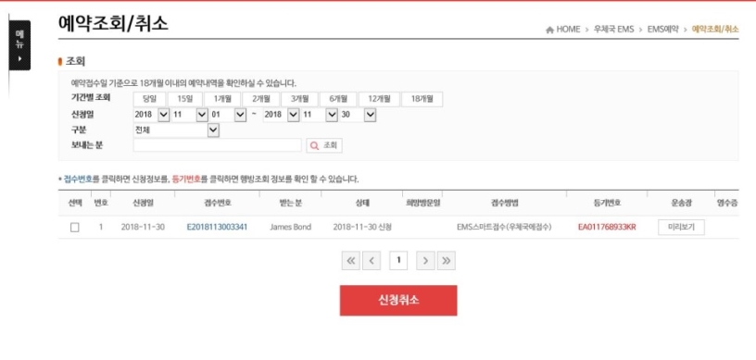This screenshot has height=360, width=756.
Task: Click the 조회 search button
Action: click(x=324, y=145)
